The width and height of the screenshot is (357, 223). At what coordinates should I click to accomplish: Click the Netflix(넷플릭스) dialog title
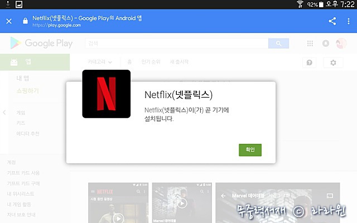(178, 95)
